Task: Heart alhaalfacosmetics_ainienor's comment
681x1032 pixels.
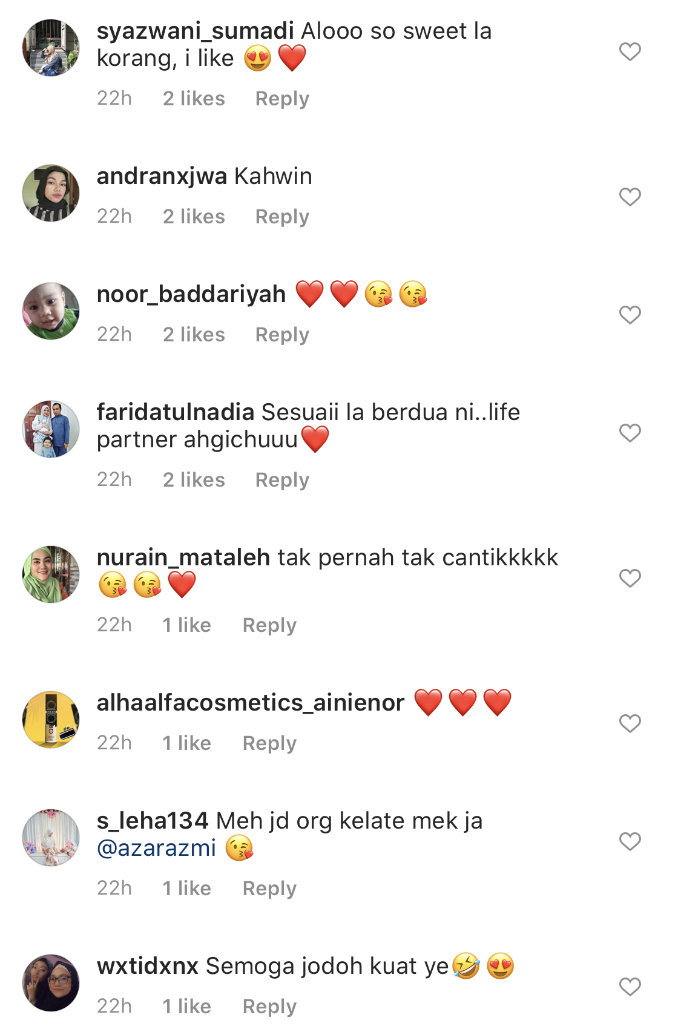Action: pyautogui.click(x=630, y=723)
